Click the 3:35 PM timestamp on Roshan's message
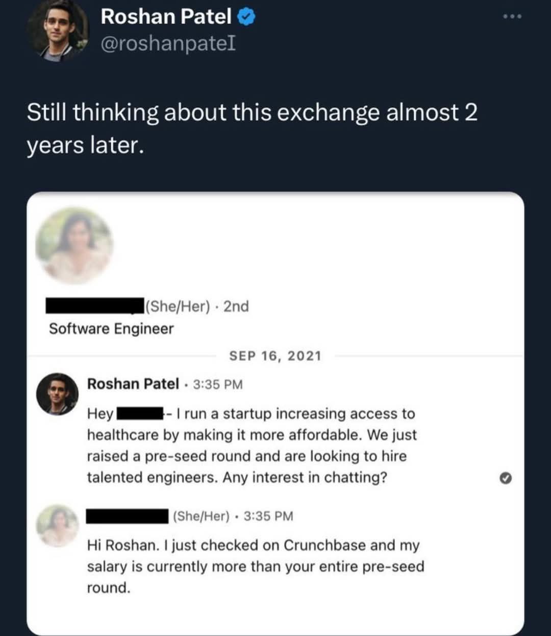Image resolution: width=551 pixels, height=636 pixels. click(218, 384)
